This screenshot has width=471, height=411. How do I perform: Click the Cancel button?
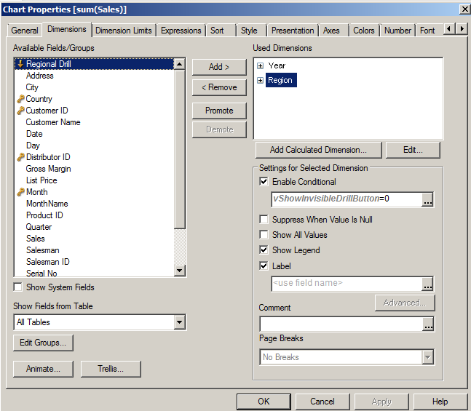322,402
